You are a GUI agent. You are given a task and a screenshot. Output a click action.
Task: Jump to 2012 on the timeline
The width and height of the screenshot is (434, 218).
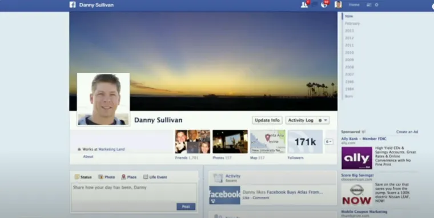349,38
